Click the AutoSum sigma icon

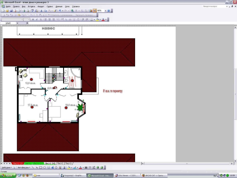tap(76, 11)
